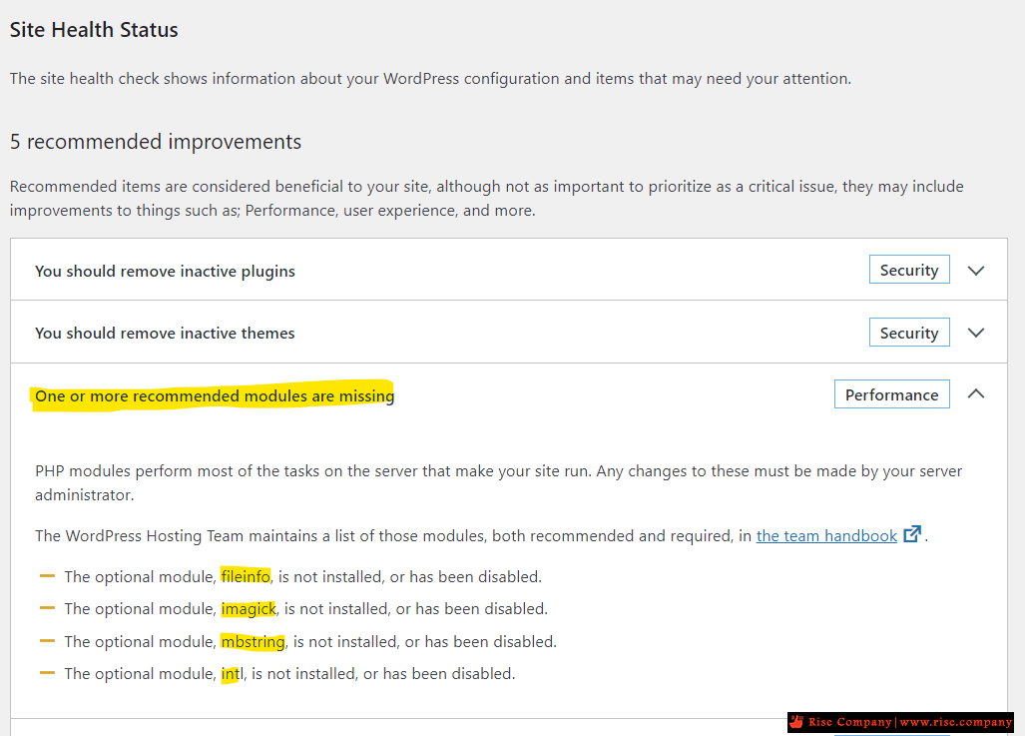
Task: Select 'You should remove inactive themes' heading
Action: tap(165, 333)
